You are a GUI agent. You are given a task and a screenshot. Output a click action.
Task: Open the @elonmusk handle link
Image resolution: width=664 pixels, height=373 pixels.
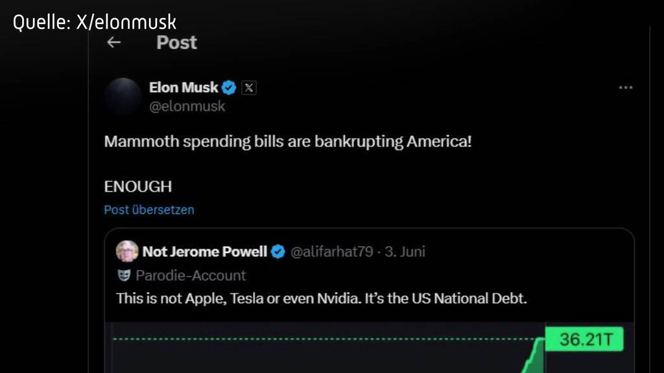tap(188, 106)
